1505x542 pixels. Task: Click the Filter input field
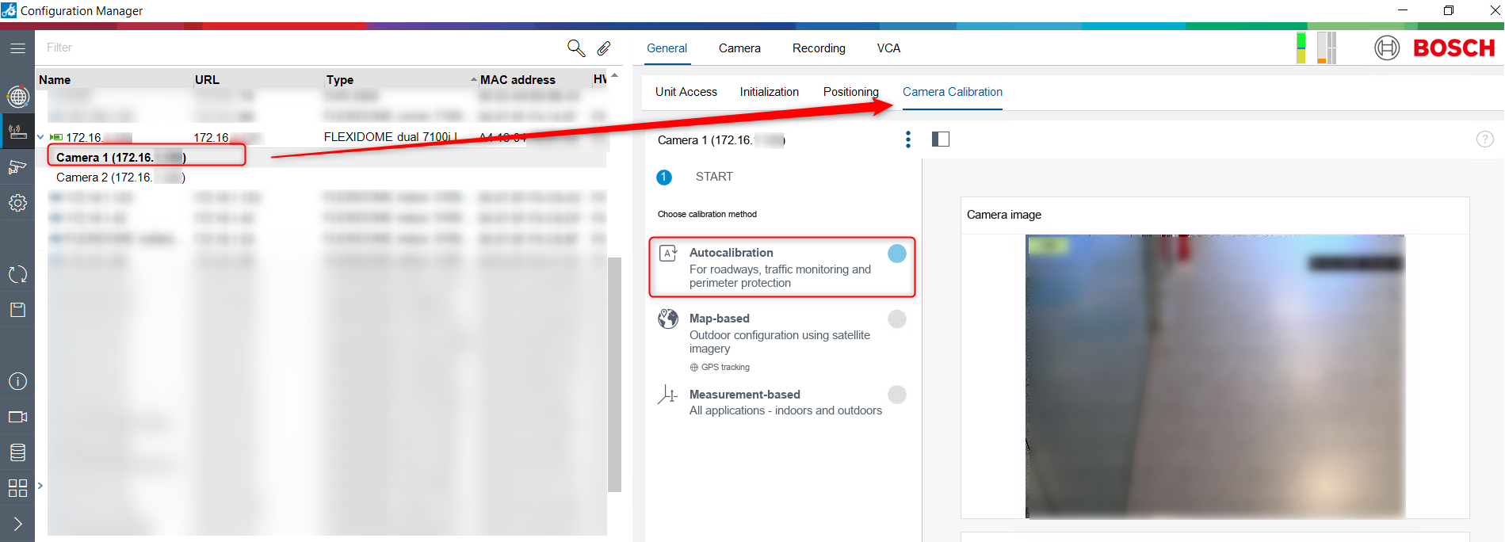pos(301,48)
